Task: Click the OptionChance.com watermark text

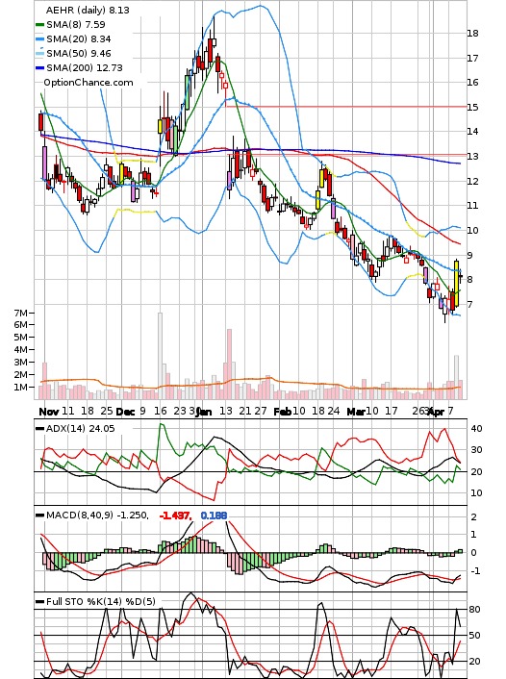Action: click(x=89, y=83)
